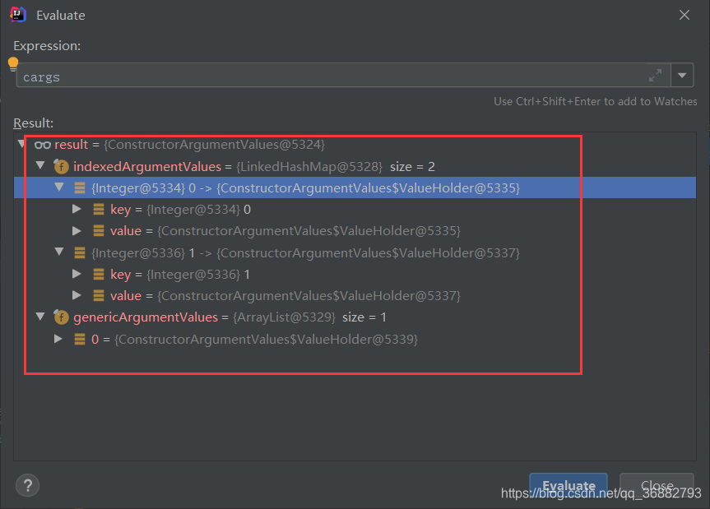Click the entry icon of Integer@5334 row
The width and height of the screenshot is (710, 509).
tap(80, 187)
